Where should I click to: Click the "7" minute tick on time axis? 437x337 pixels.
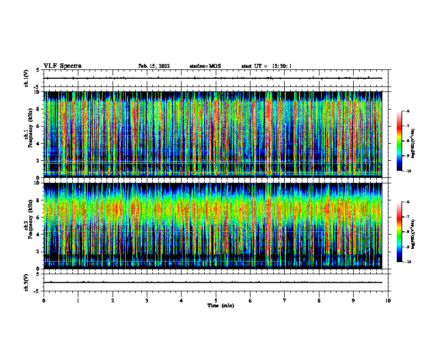285,301
